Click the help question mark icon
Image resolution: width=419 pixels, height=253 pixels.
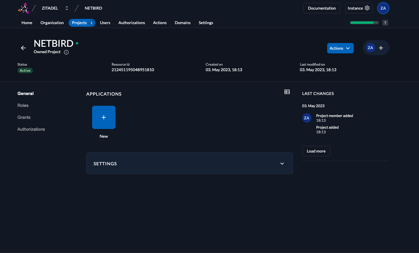385,22
